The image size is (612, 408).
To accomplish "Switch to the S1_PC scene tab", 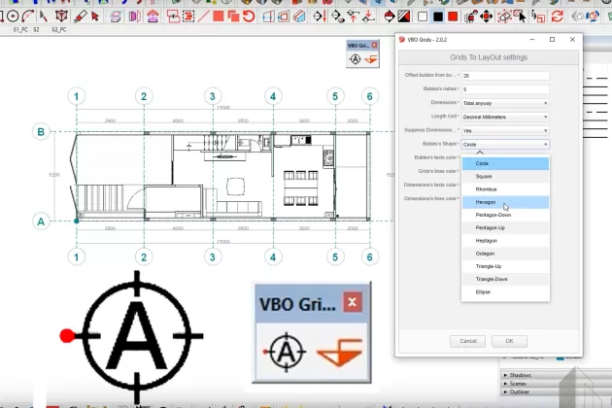I will coord(20,30).
